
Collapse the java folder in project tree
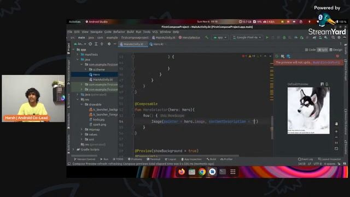[x=78, y=60]
